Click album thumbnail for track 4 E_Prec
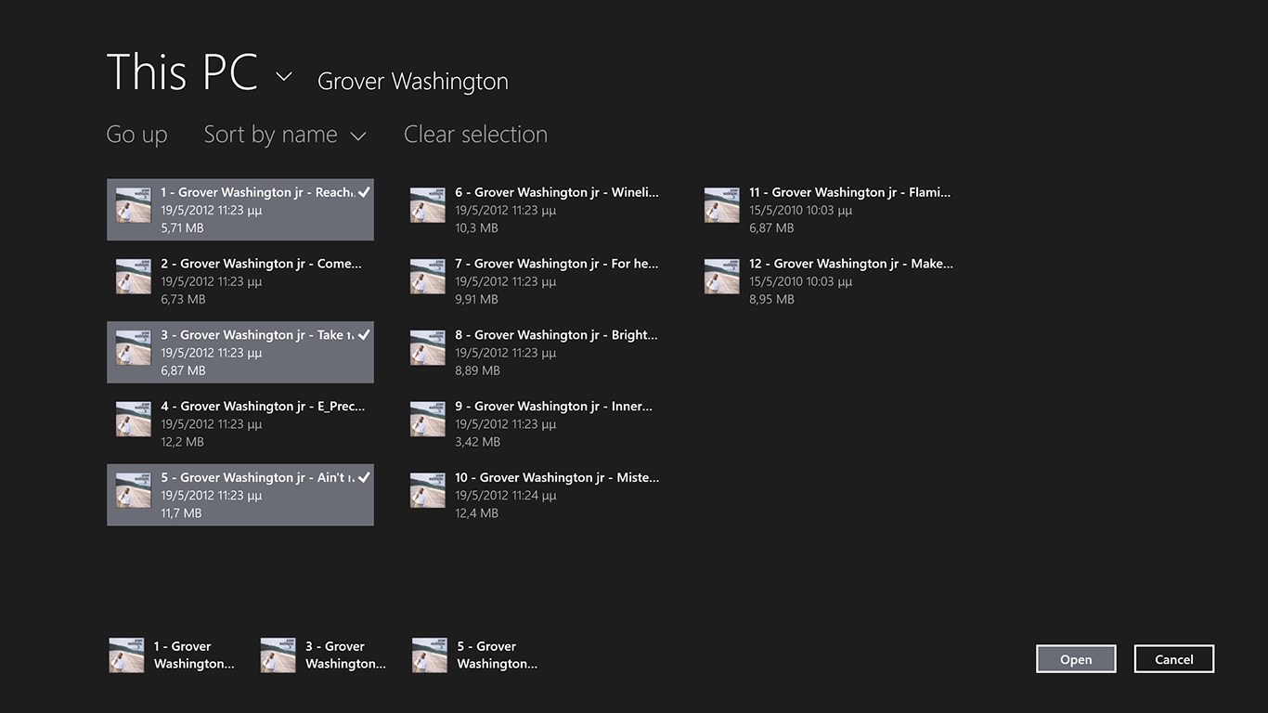Viewport: 1268px width, 713px height. (134, 420)
